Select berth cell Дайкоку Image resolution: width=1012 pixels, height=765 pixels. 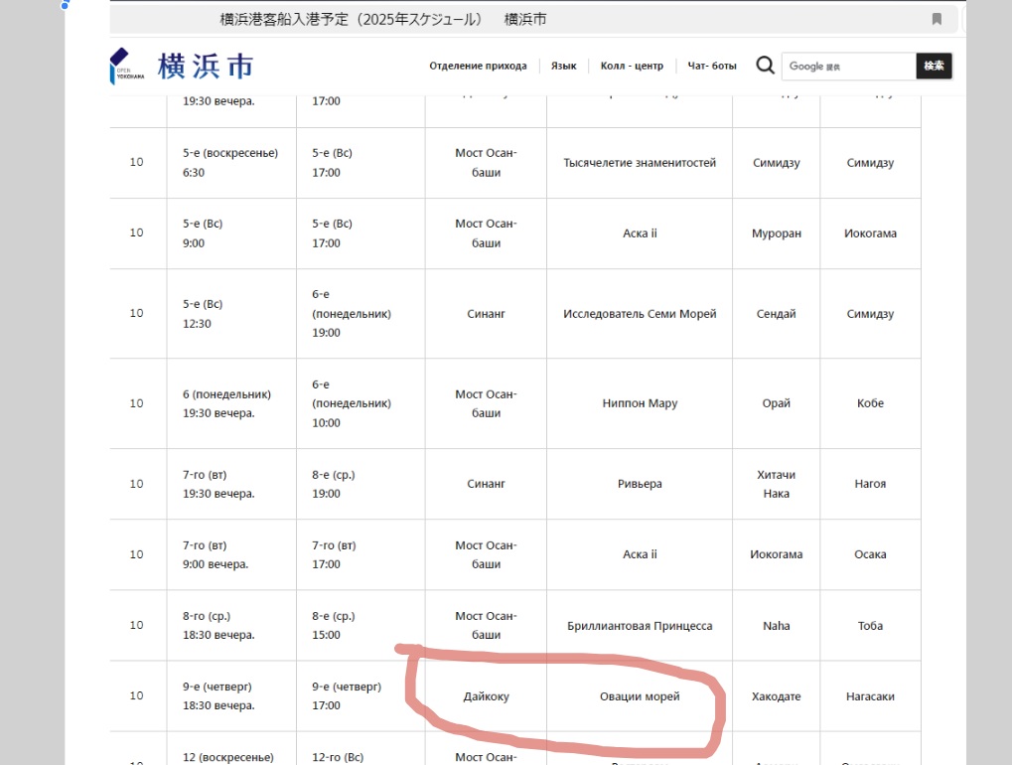tap(486, 696)
